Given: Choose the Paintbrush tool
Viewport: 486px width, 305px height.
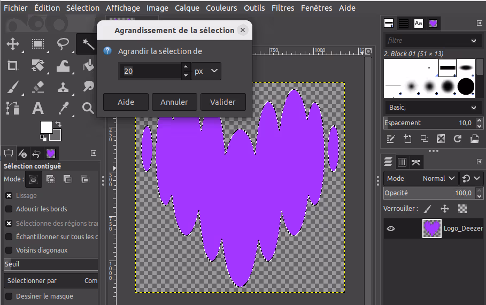Looking at the screenshot, I should pos(12,87).
